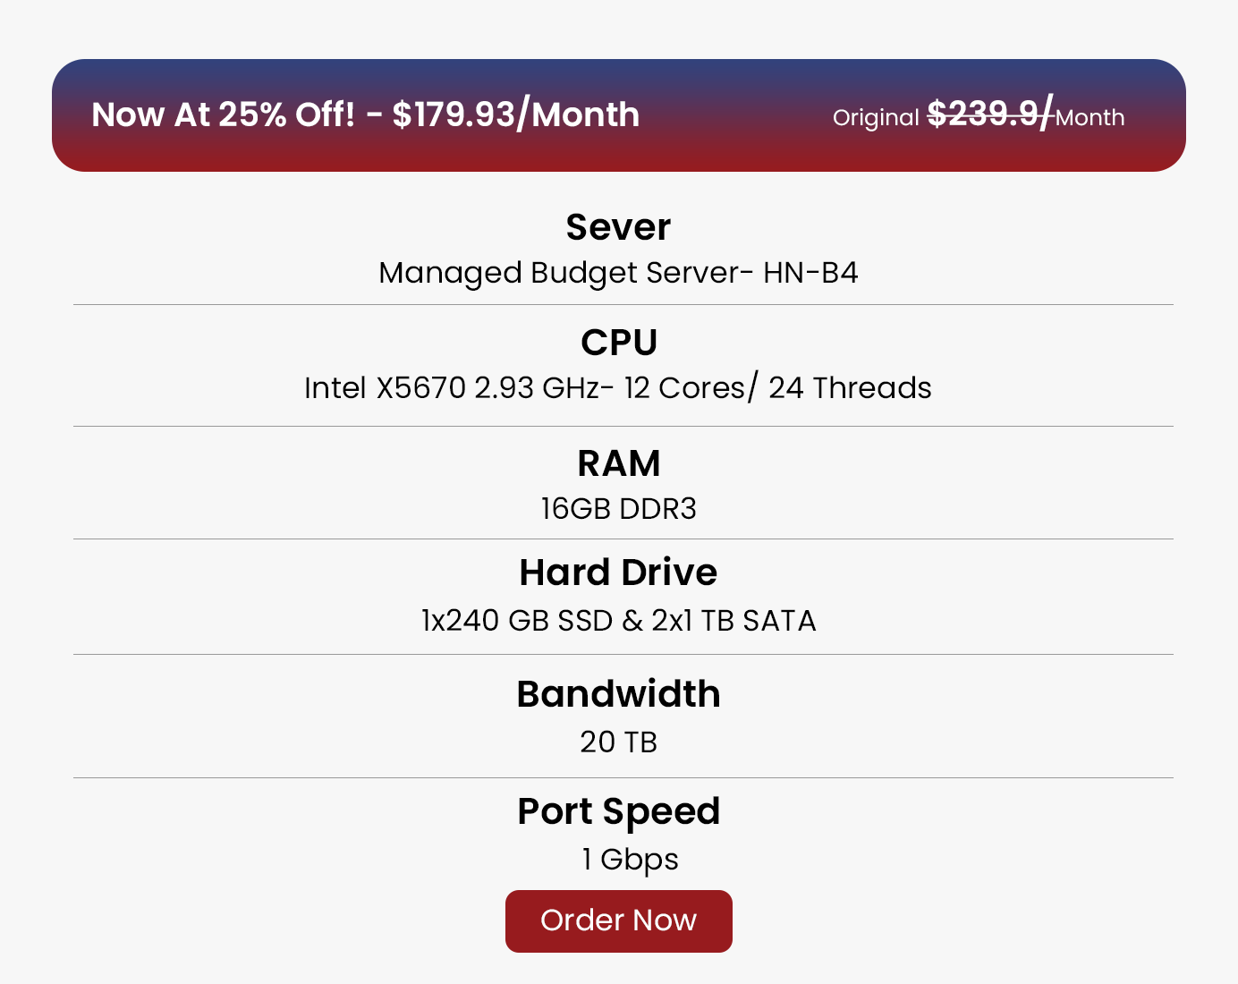Click the CPU heading
Screen dimensions: 1238x984
[x=619, y=343]
